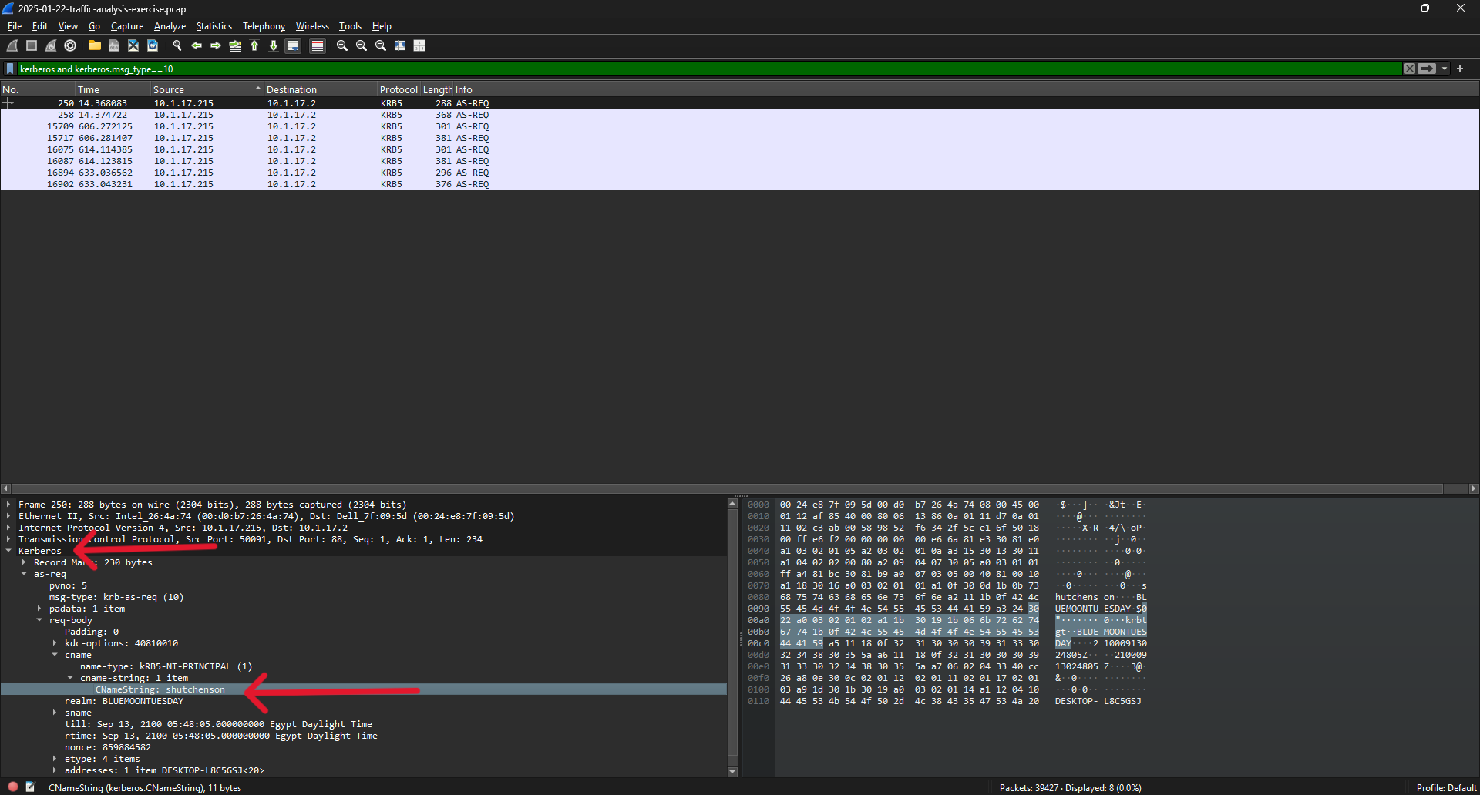The width and height of the screenshot is (1480, 795).
Task: Zoom in on the packet list
Action: pos(341,45)
